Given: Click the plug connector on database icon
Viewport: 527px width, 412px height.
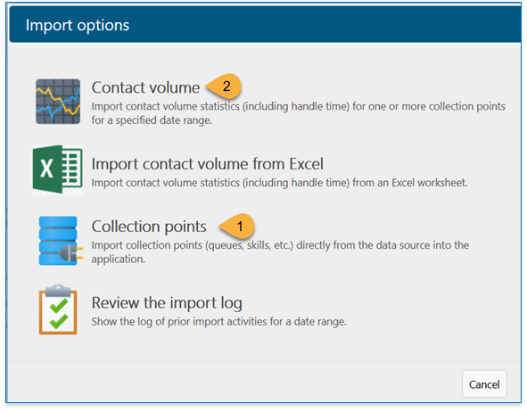Looking at the screenshot, I should [71, 253].
